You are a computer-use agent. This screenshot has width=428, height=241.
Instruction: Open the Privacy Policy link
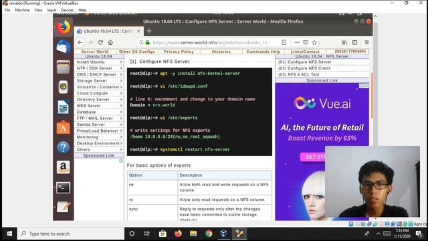[x=179, y=52]
